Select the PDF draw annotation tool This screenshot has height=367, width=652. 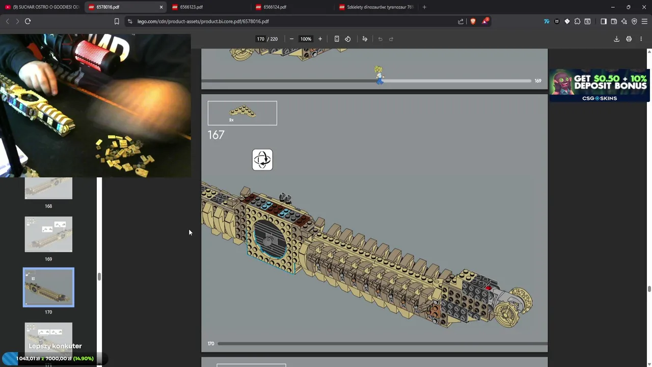click(365, 39)
